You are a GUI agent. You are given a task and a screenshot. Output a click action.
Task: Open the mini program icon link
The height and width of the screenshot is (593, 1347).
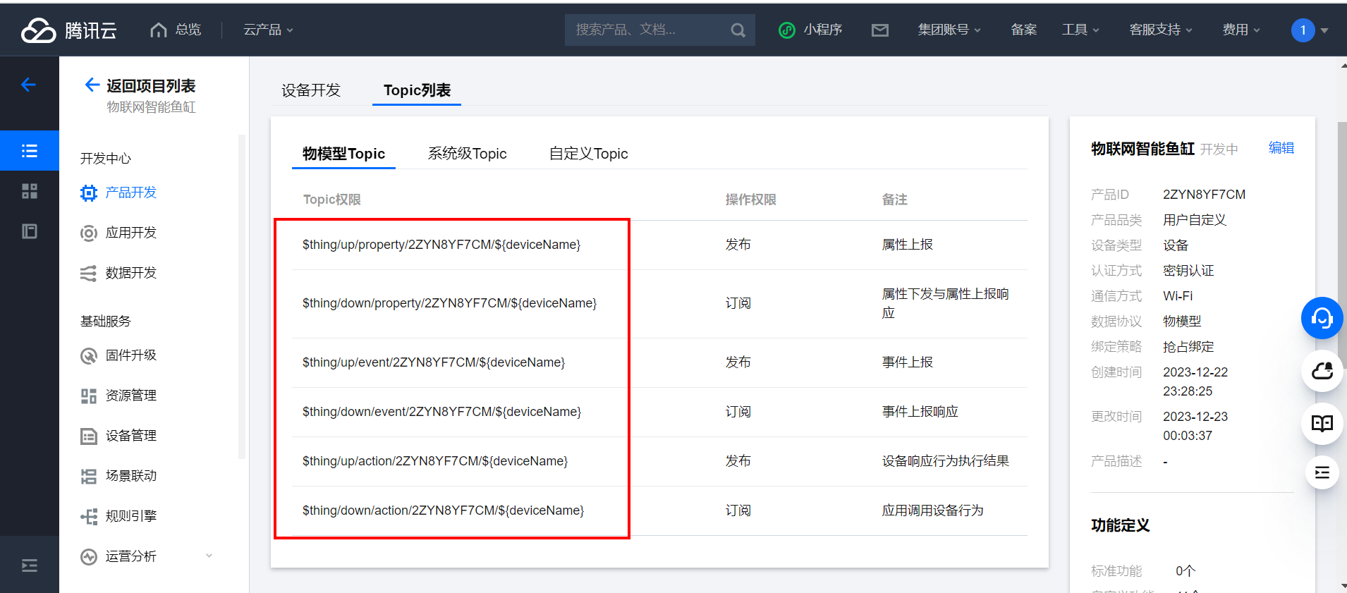pyautogui.click(x=810, y=30)
